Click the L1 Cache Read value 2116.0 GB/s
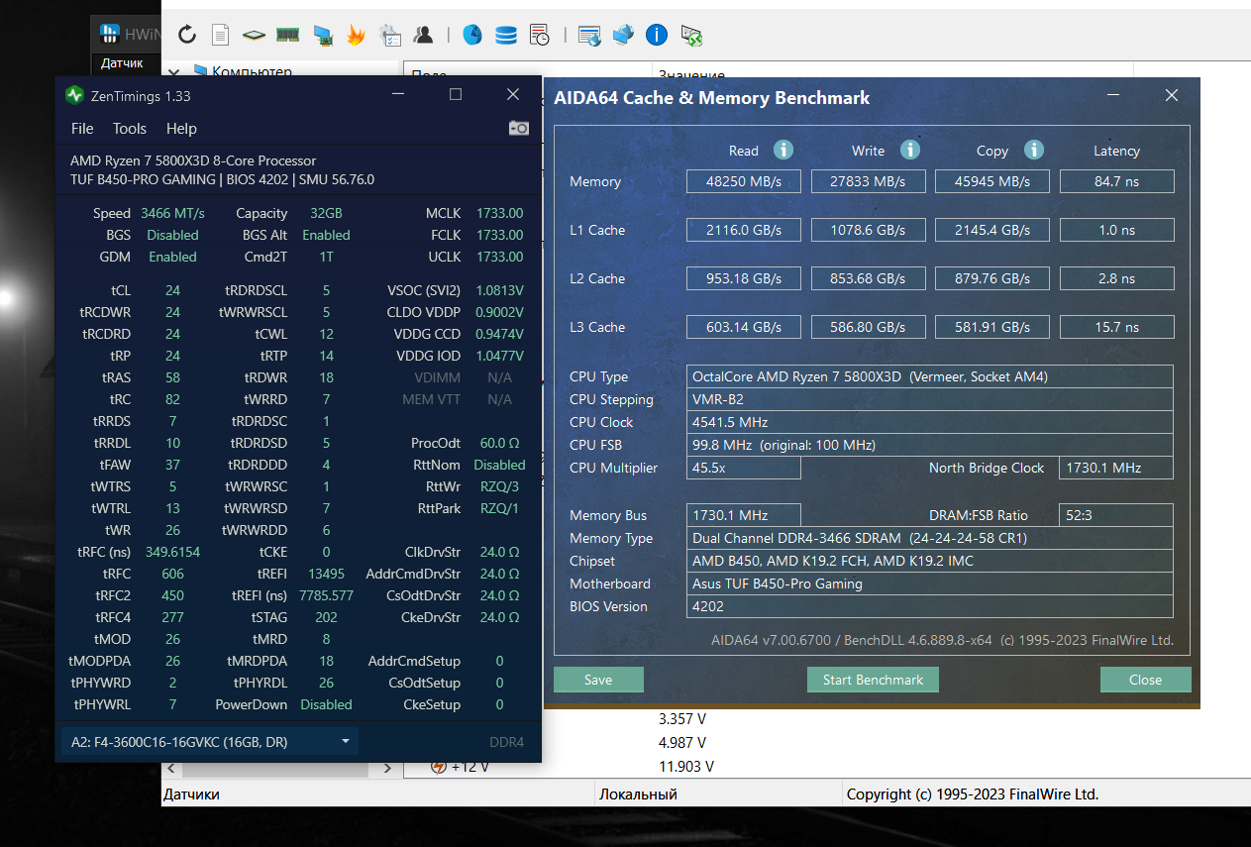Screen dimensions: 1251x847 (x=744, y=230)
